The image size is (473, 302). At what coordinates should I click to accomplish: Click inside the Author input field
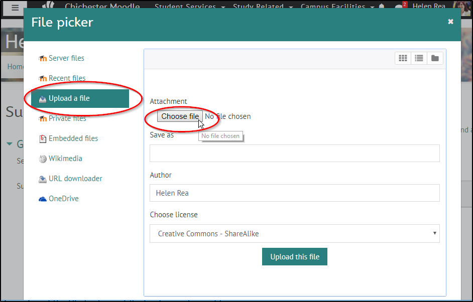[x=294, y=193]
